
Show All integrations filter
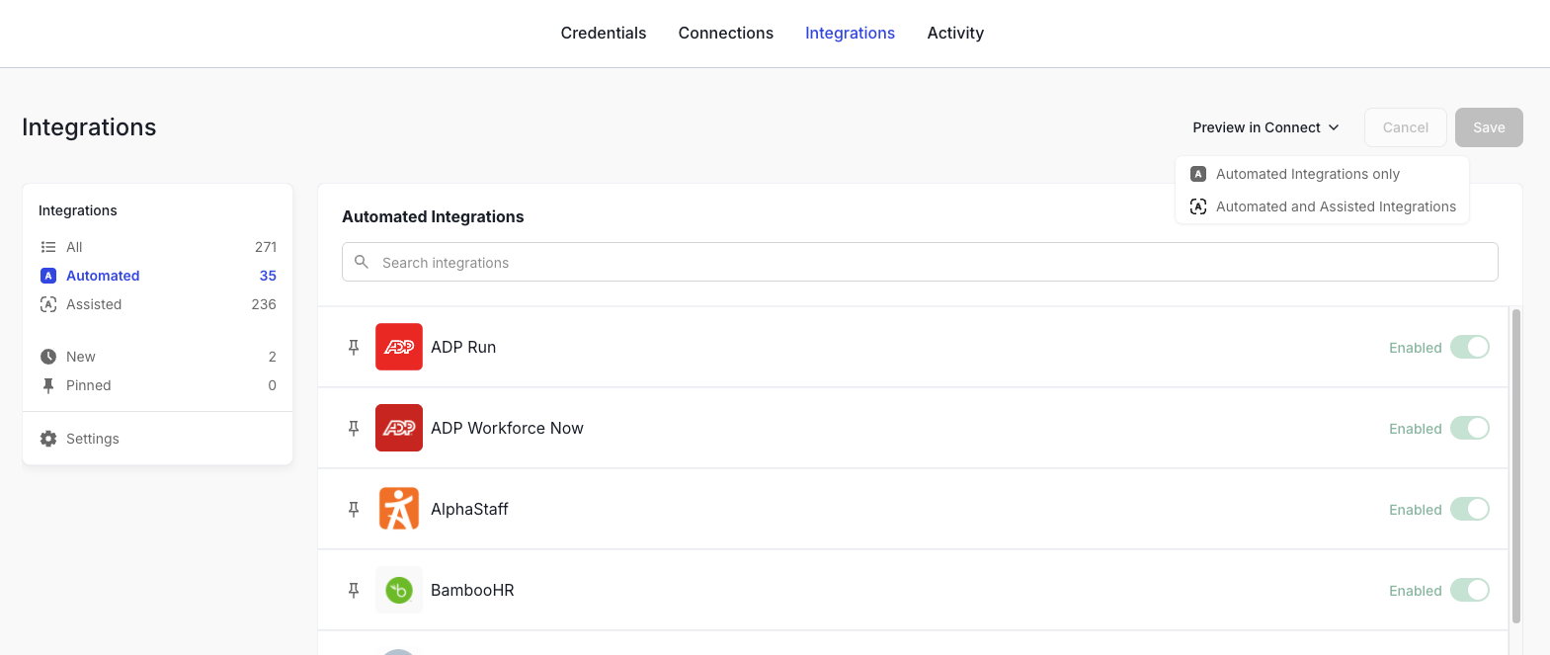pos(158,247)
